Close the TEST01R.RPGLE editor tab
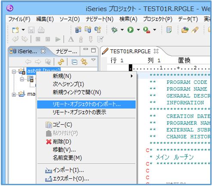This screenshot has height=186, width=212. [x=156, y=51]
